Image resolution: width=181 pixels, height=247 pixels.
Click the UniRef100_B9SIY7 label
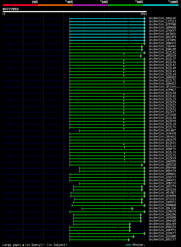click(x=162, y=239)
